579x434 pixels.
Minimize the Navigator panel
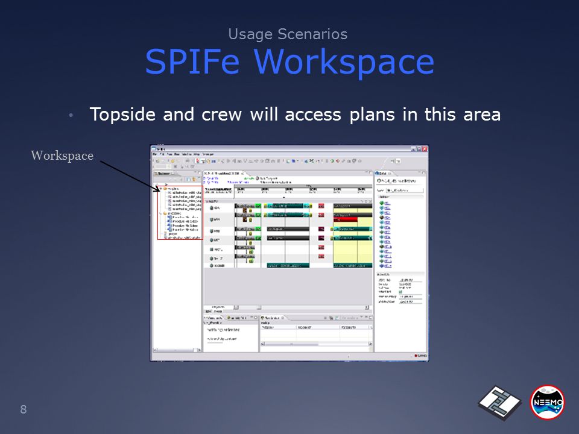coord(195,173)
